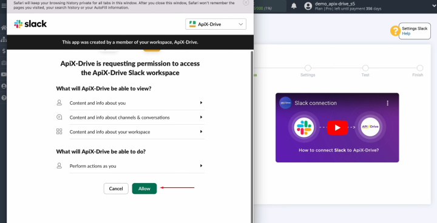Open the notifications bell
This screenshot has height=223, width=437.
pos(294,6)
